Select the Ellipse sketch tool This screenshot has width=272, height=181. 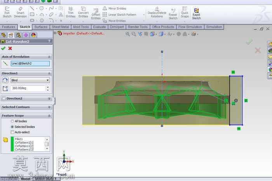pos(51,14)
